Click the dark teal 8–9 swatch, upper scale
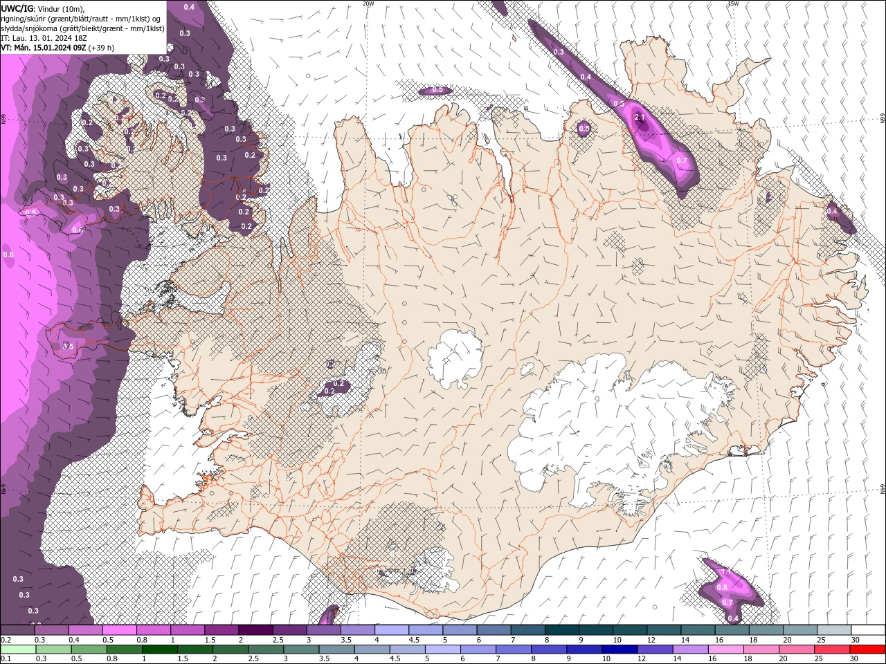 pos(561,630)
